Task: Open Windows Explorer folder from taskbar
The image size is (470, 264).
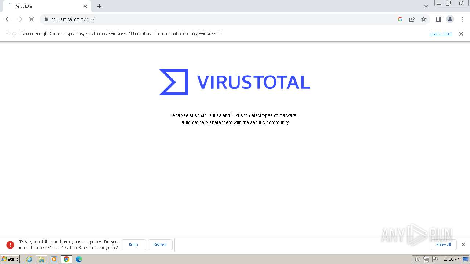Action: pos(41,259)
